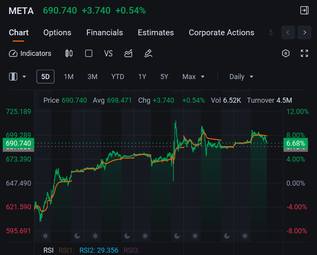Open the Corporate Actions tab
Image resolution: width=317 pixels, height=255 pixels.
(221, 33)
